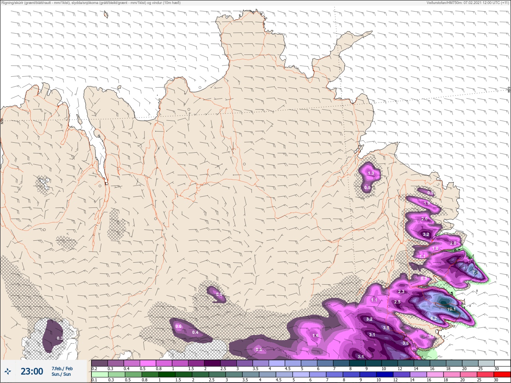511x383 pixels.
Task: Click the pale green swatch (0.1) starting the lower legend
Action: 99,375
